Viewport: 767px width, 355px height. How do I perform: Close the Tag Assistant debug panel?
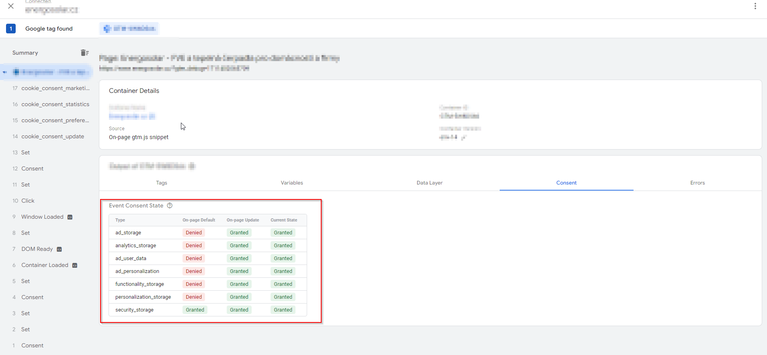point(11,6)
